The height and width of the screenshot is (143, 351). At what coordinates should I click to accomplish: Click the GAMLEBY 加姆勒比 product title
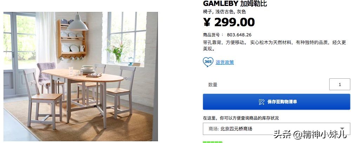click(235, 3)
